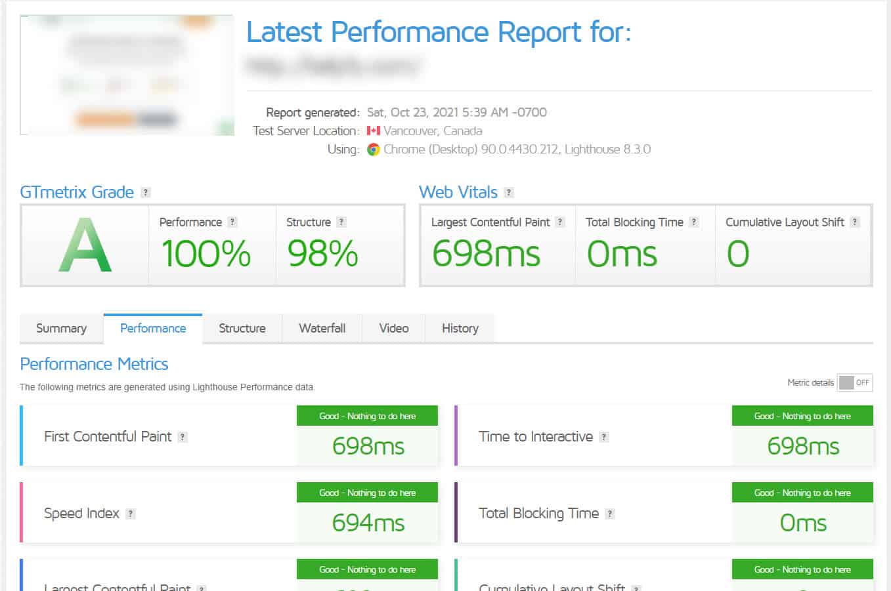Switch to the Summary tab
The height and width of the screenshot is (591, 891).
point(61,329)
